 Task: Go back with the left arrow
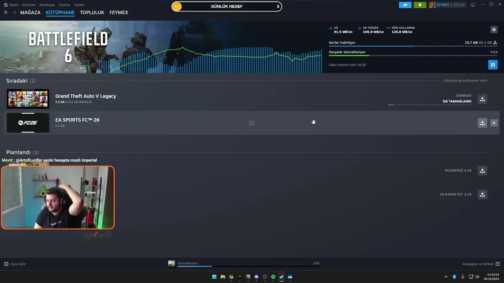[6, 13]
